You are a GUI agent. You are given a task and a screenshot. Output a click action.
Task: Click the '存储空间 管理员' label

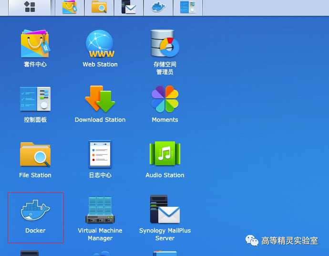[165, 68]
